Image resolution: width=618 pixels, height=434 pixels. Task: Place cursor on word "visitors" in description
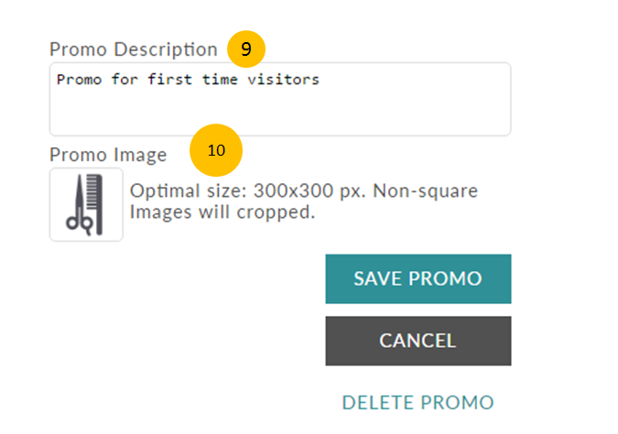(284, 80)
